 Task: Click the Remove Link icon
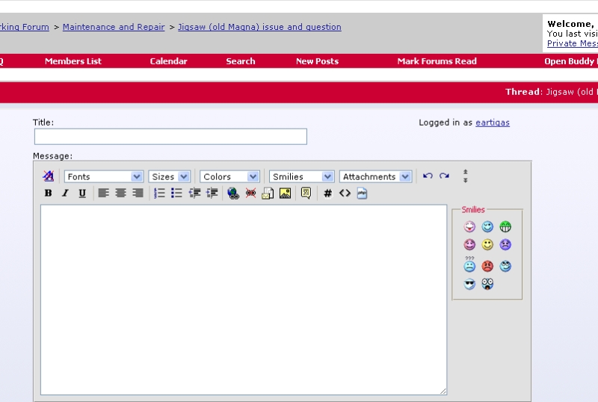250,193
